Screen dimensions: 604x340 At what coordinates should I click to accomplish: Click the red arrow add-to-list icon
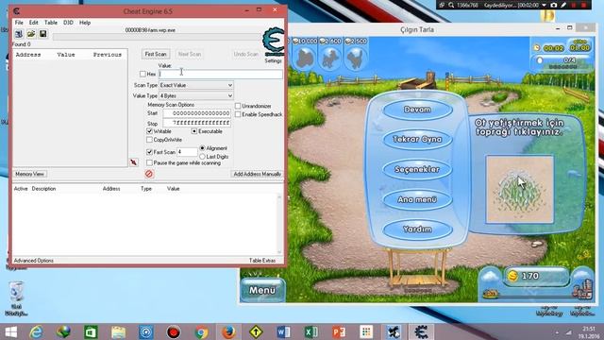tap(133, 162)
